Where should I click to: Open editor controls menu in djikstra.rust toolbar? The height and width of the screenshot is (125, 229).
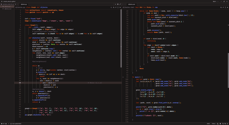coord(227,7)
